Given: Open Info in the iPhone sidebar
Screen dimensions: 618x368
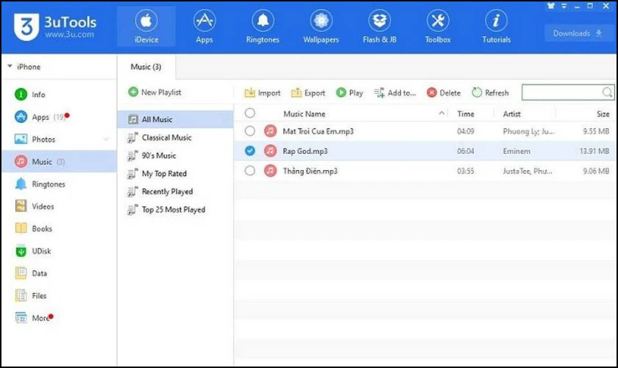Looking at the screenshot, I should coord(59,95).
